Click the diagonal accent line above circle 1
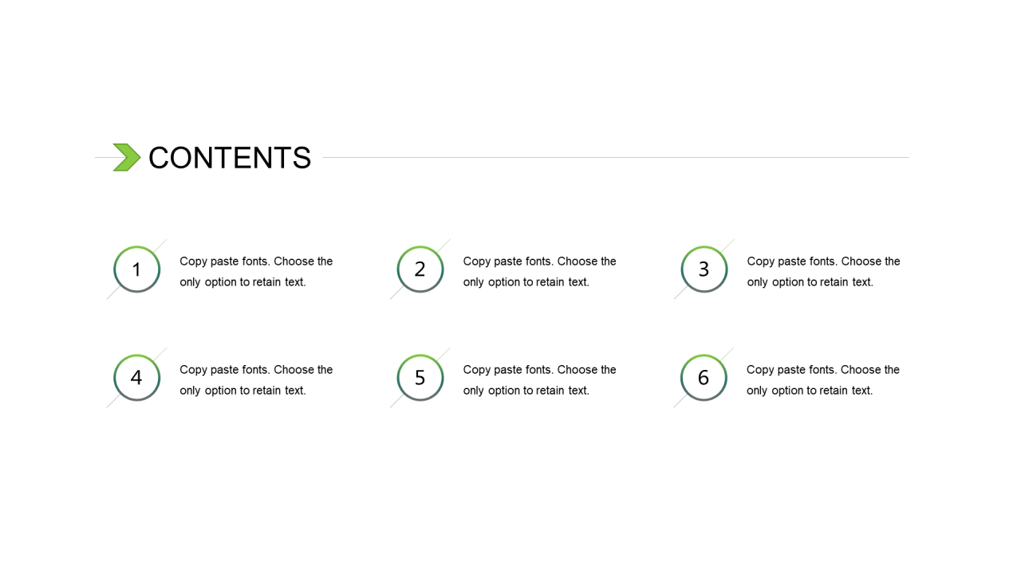This screenshot has width=1021, height=574. tap(161, 244)
